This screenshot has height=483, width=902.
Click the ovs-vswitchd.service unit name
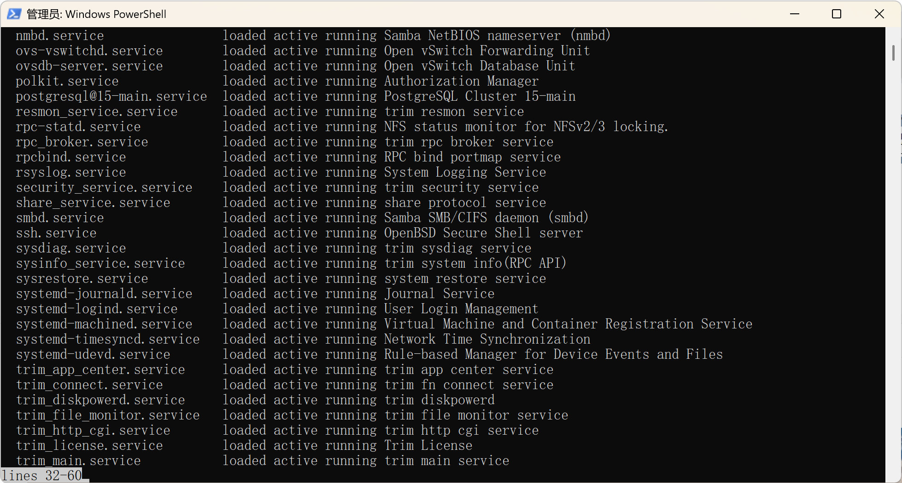click(x=89, y=51)
